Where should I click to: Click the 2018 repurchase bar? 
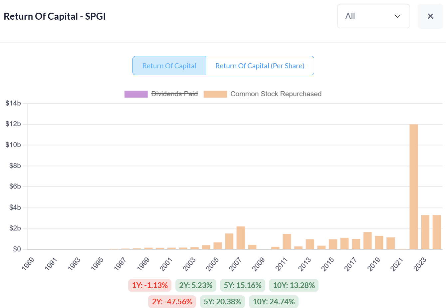pyautogui.click(x=367, y=240)
